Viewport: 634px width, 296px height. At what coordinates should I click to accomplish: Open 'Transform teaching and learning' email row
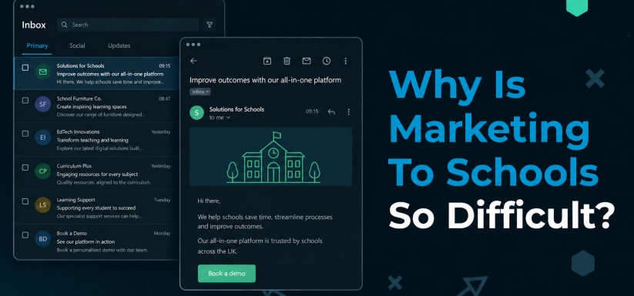coord(97,140)
